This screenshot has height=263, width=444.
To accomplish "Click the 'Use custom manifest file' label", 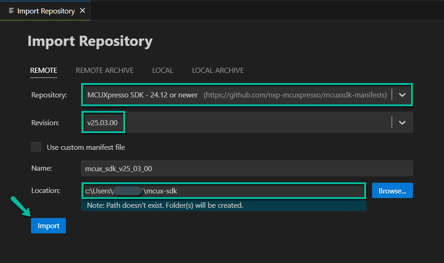I will 86,147.
